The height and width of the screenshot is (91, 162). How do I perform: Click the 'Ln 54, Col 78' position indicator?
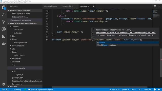(114, 89)
